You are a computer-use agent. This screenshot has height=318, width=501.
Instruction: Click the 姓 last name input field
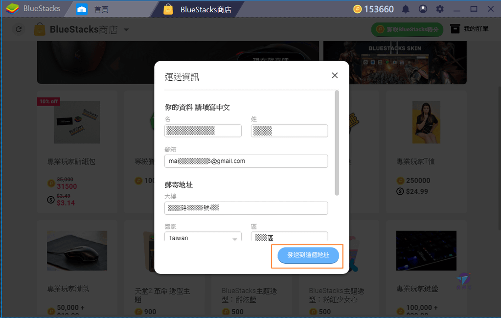click(x=290, y=131)
